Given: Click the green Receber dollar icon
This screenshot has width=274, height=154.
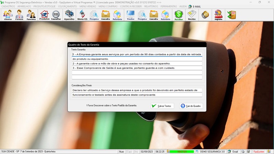Looking at the screenshot, I should pyautogui.click(x=179, y=15).
